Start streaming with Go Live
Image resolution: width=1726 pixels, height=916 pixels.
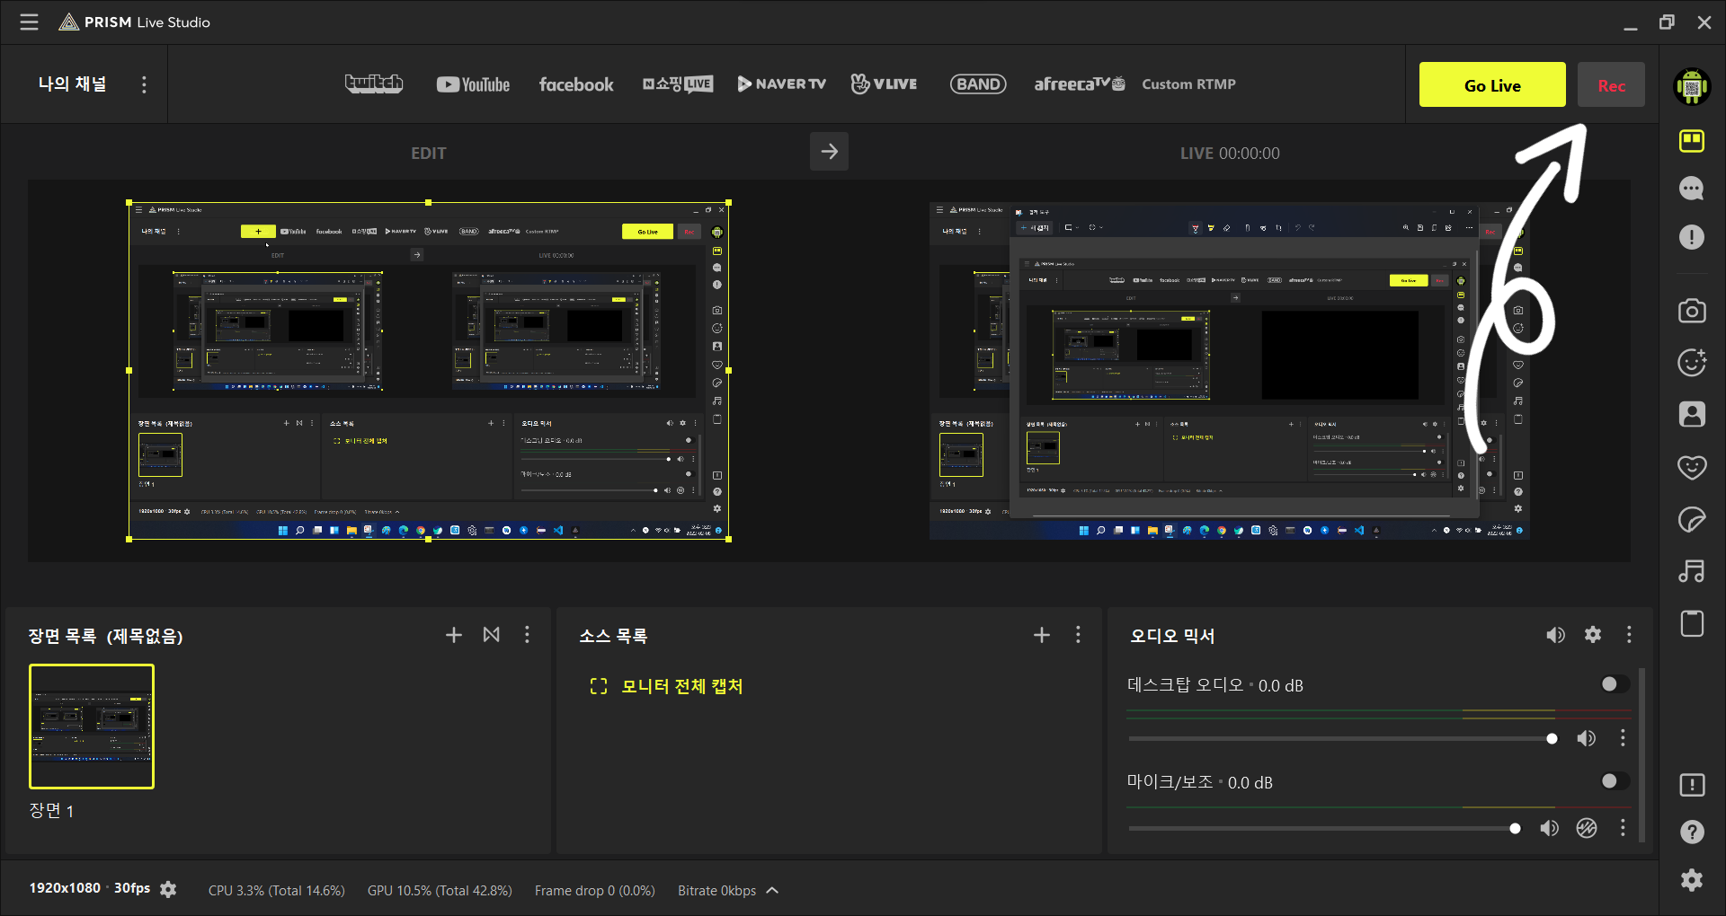1492,85
